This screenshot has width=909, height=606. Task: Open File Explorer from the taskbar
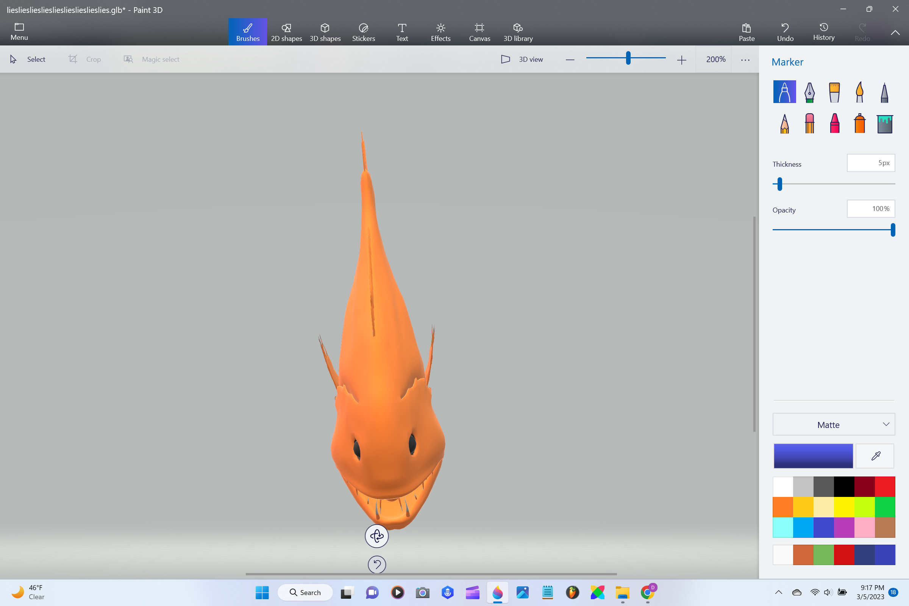pyautogui.click(x=622, y=592)
